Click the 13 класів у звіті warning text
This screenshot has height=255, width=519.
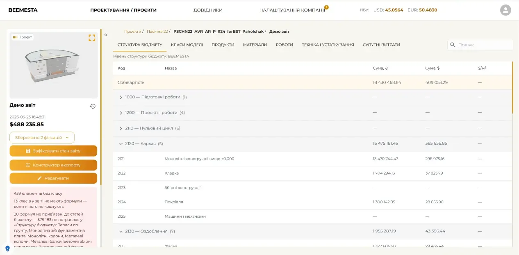[50, 204]
